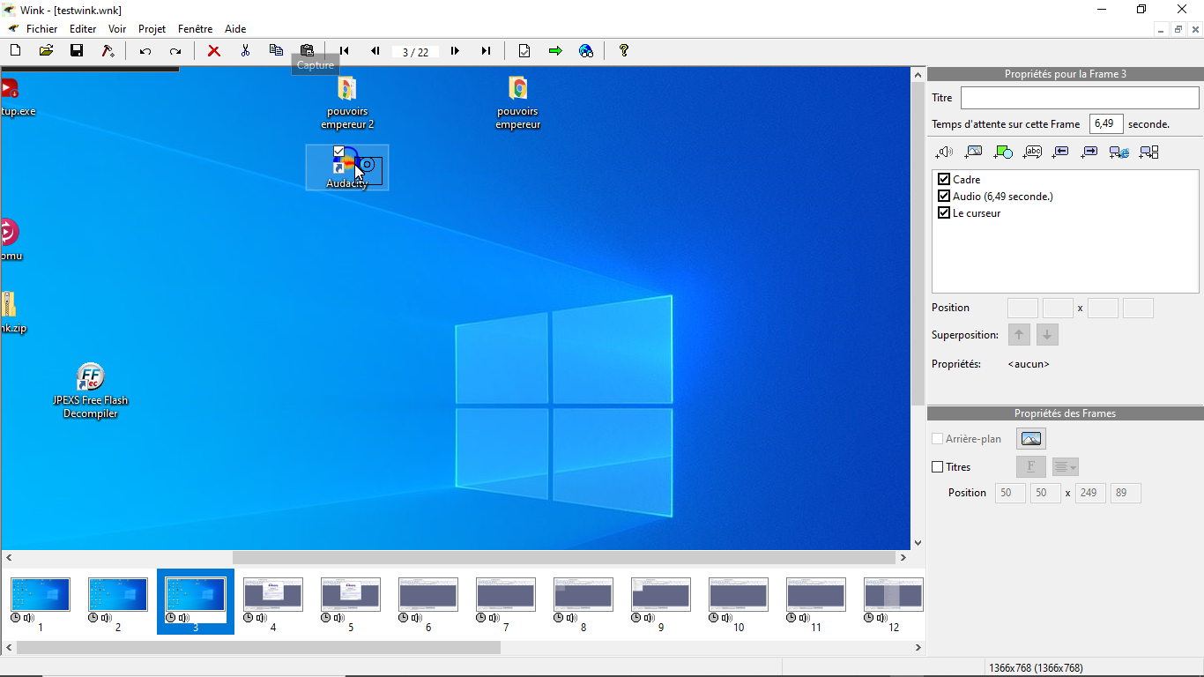Add a goto URL button with the IE icon
The image size is (1204, 677).
1119,153
